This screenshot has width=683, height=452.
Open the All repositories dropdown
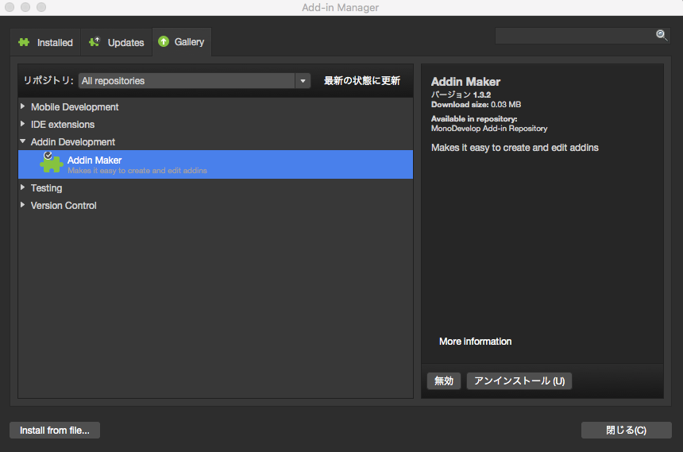[195, 81]
